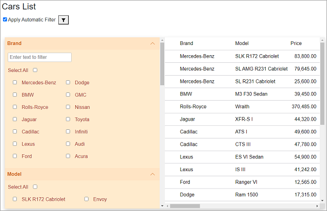Tick the GMC brand checkbox
The width and height of the screenshot is (327, 211).
click(x=68, y=95)
